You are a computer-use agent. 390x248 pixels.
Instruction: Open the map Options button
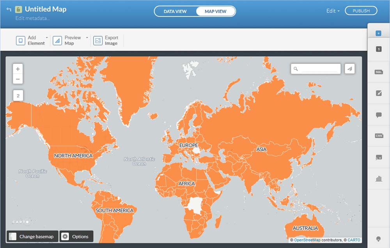[76, 237]
